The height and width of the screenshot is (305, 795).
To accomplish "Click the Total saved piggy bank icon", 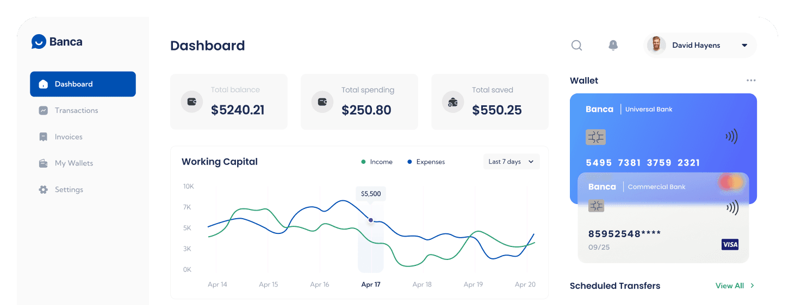I will (x=452, y=101).
